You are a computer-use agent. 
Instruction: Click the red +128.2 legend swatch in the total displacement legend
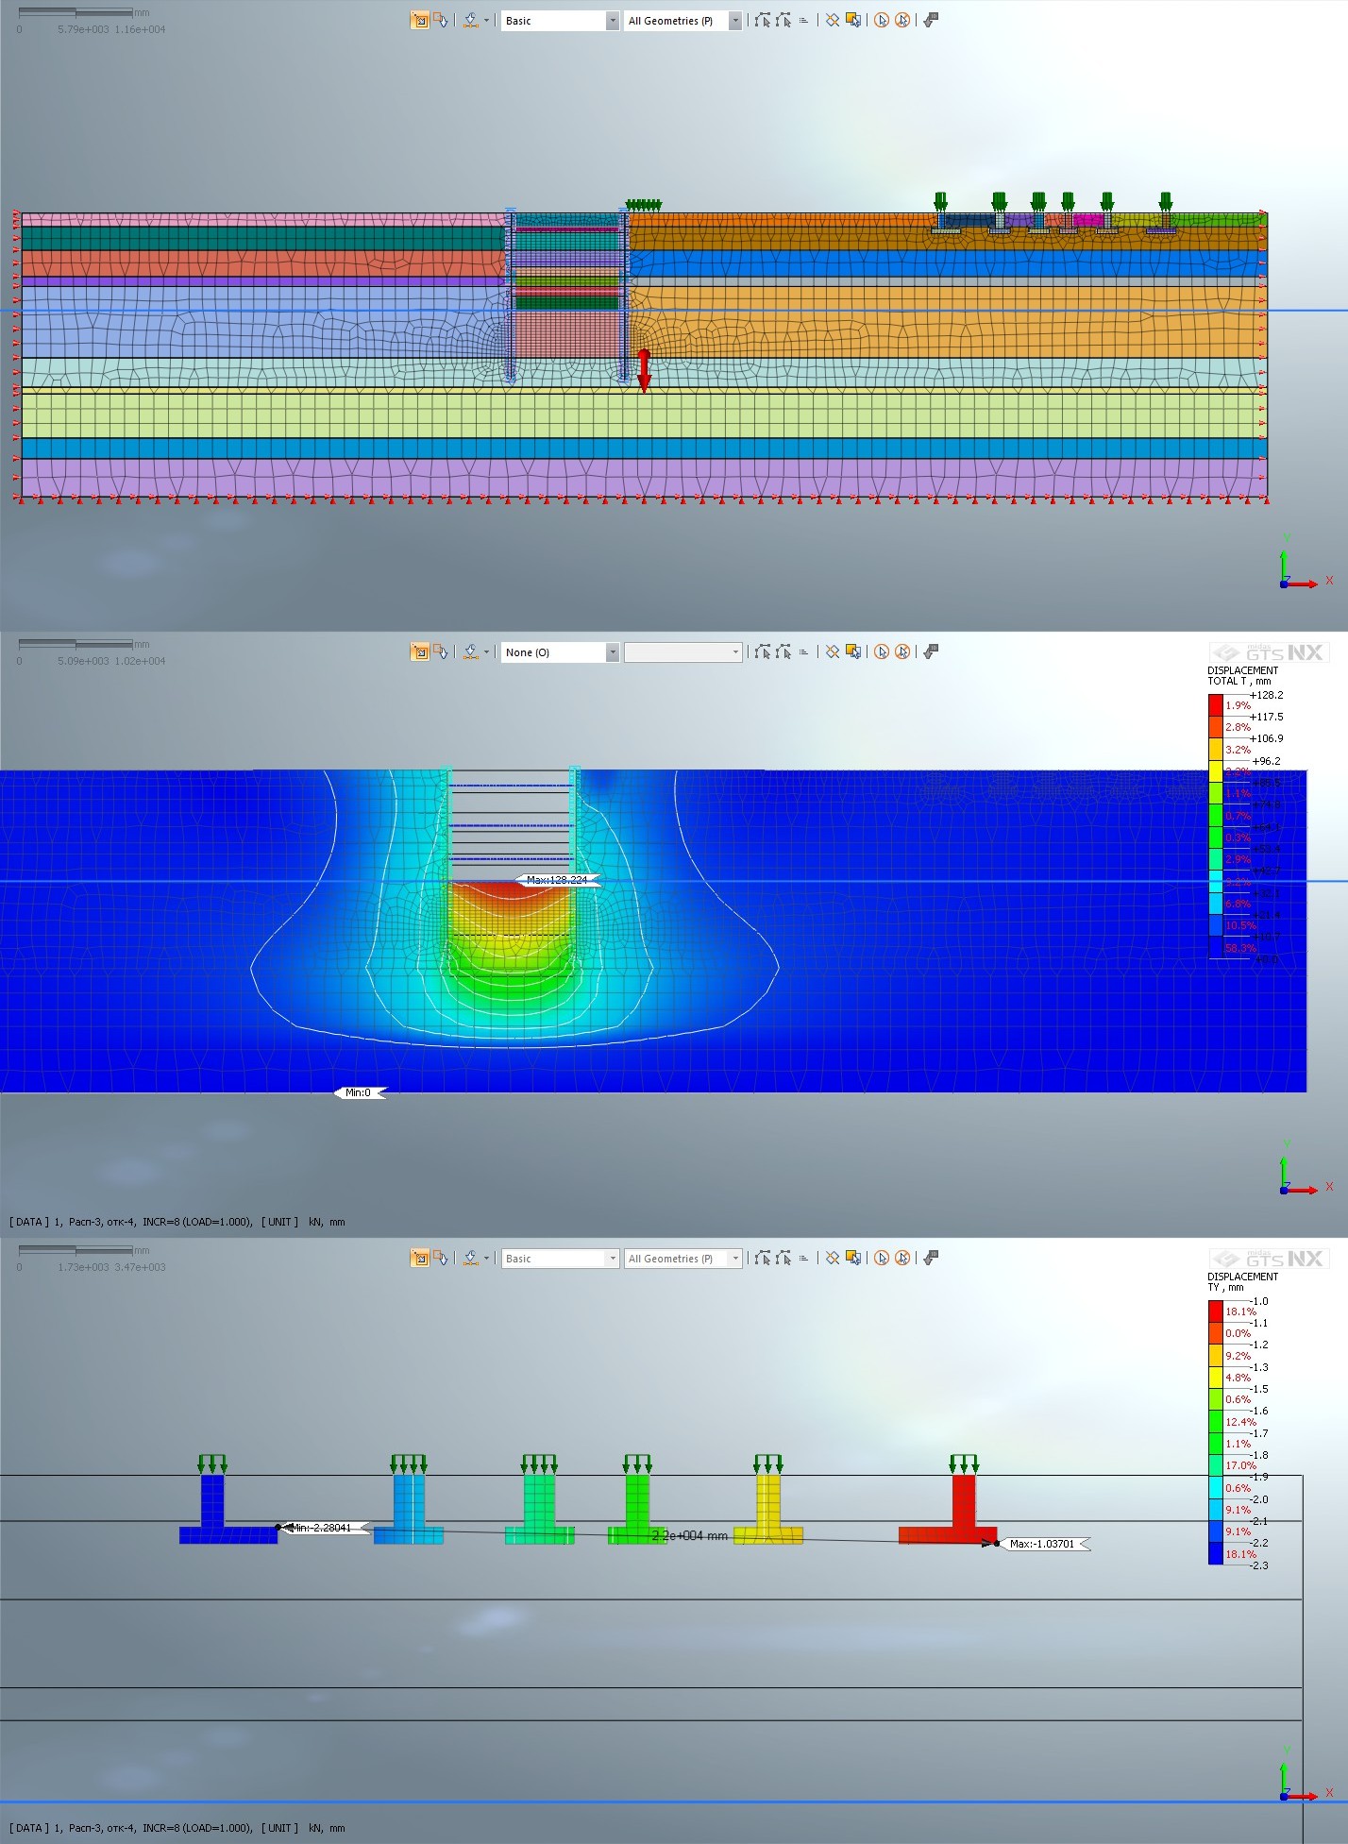(x=1215, y=705)
